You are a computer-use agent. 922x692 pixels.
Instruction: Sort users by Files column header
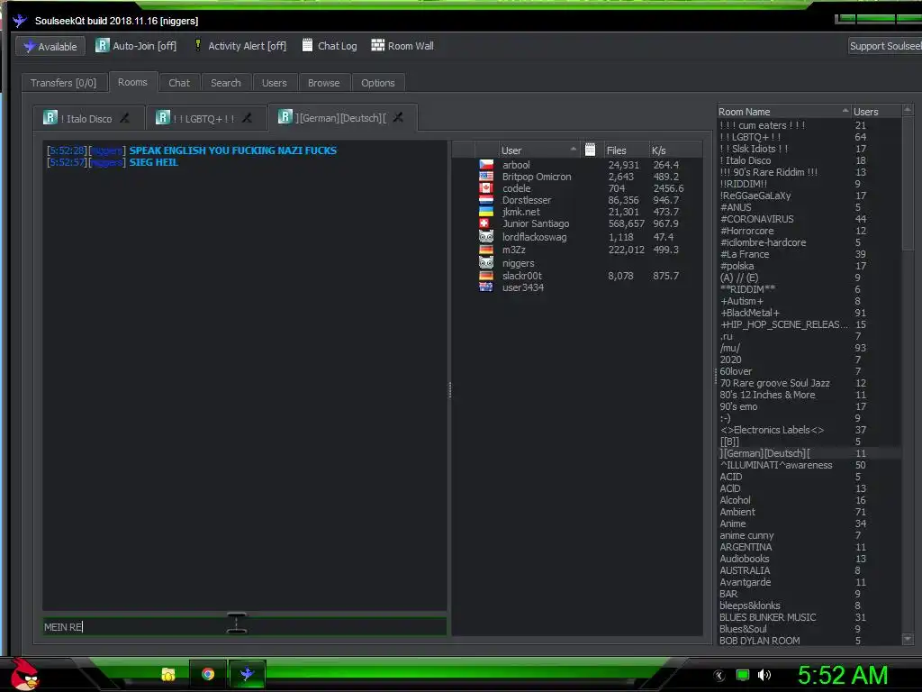pos(625,150)
